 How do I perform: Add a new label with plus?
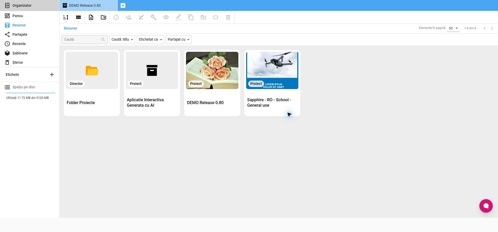[52, 75]
